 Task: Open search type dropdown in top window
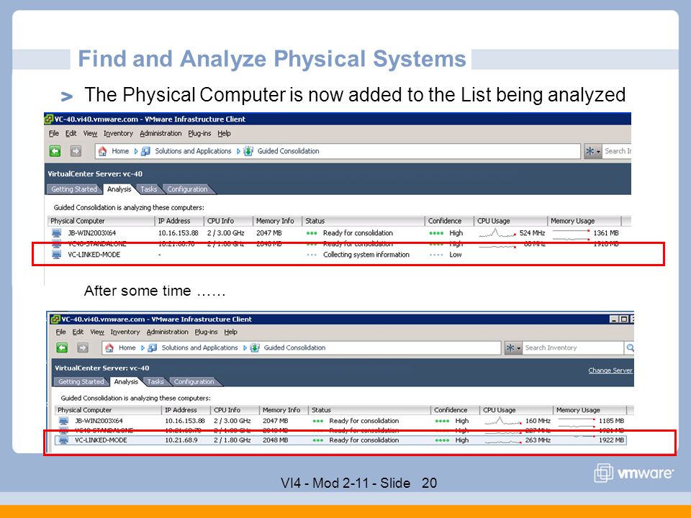coord(592,151)
